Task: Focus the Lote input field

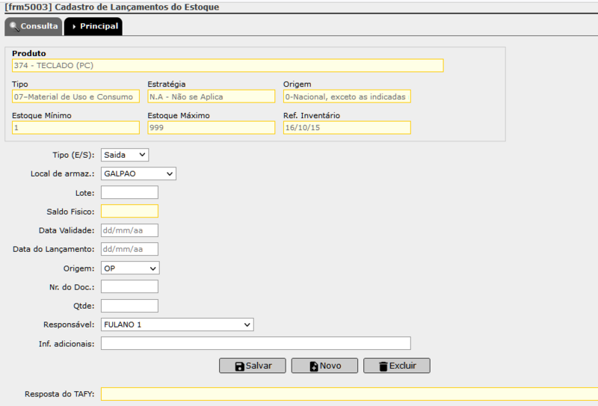Action: click(129, 192)
